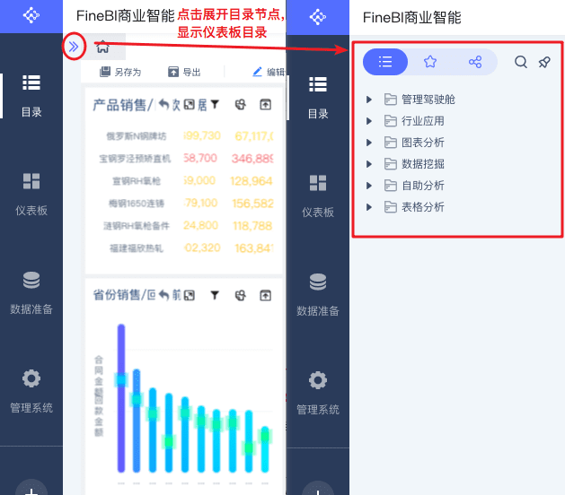Pin the directory panel with pushpin icon
565x495 pixels.
[x=544, y=62]
